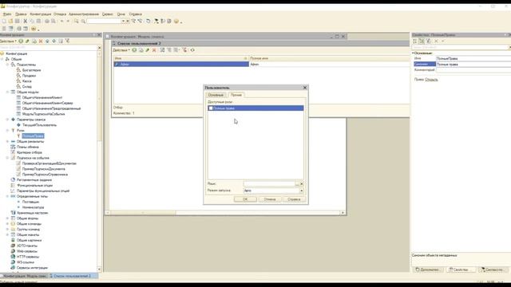Click the Open file toolbar icon
This screenshot has height=287, width=511.
(x=10, y=22)
